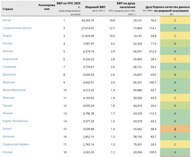Viewport: 191px width, 157px height.
Task: Select Japan's GDP value 6,379.74
Action: coord(89,51)
